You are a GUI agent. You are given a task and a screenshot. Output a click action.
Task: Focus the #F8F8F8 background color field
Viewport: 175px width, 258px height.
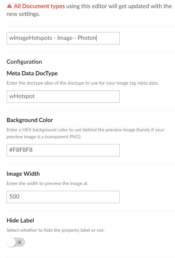coord(63,150)
